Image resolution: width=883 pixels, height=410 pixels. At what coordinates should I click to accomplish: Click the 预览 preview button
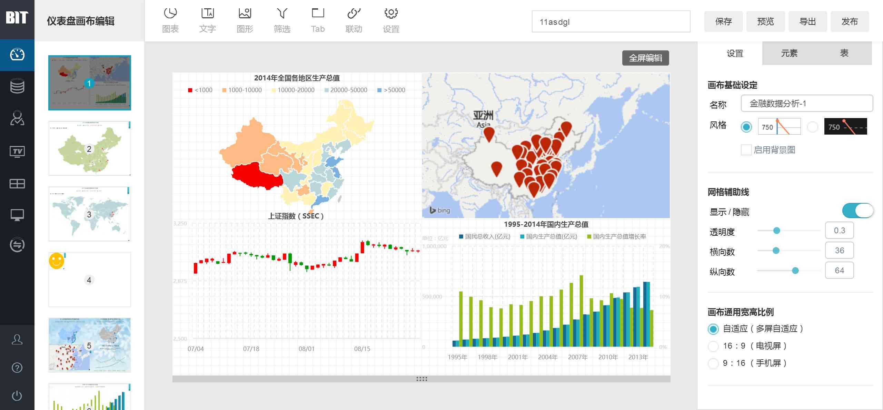pos(765,21)
